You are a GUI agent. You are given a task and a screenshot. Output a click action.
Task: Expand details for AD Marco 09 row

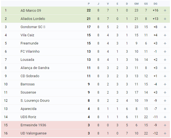click(165, 11)
